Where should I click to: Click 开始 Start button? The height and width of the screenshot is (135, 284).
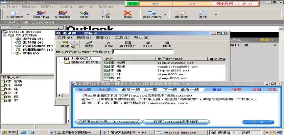tap(9, 132)
